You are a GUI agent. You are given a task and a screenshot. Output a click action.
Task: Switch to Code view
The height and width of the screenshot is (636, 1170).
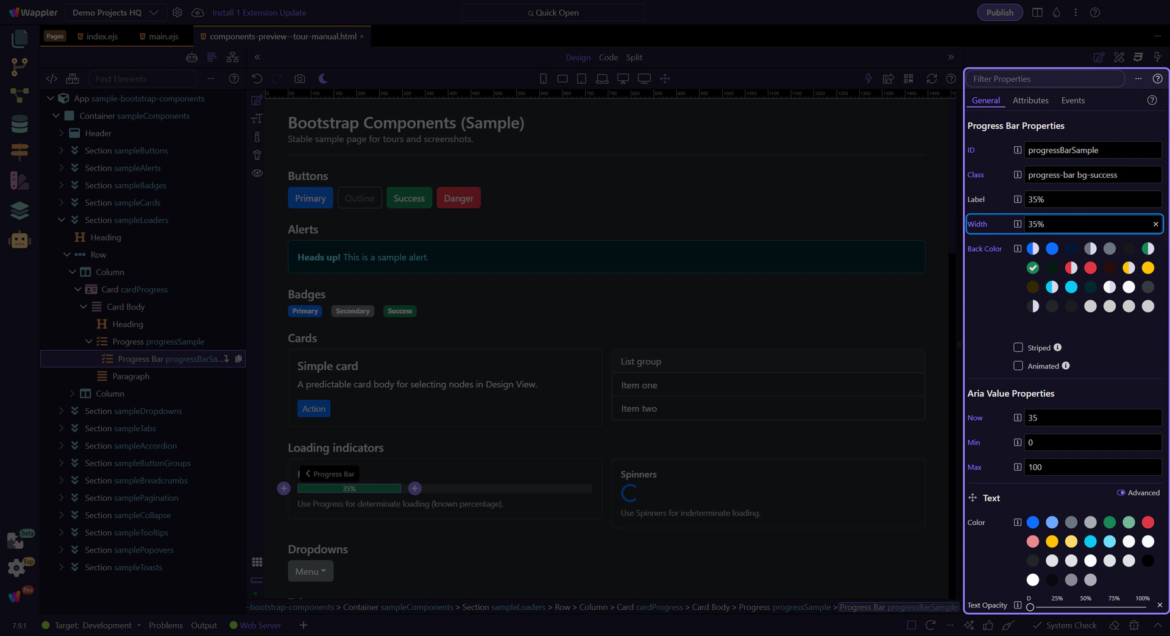click(x=608, y=57)
